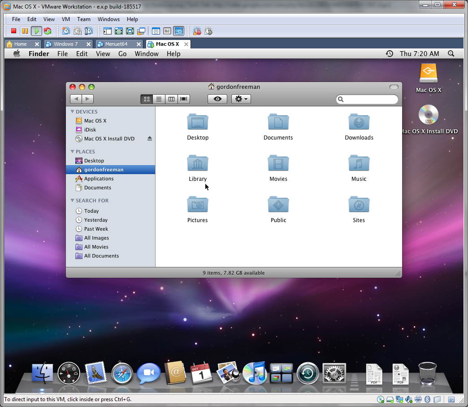
Task: Click the Time Machine Dock icon
Action: point(308,373)
